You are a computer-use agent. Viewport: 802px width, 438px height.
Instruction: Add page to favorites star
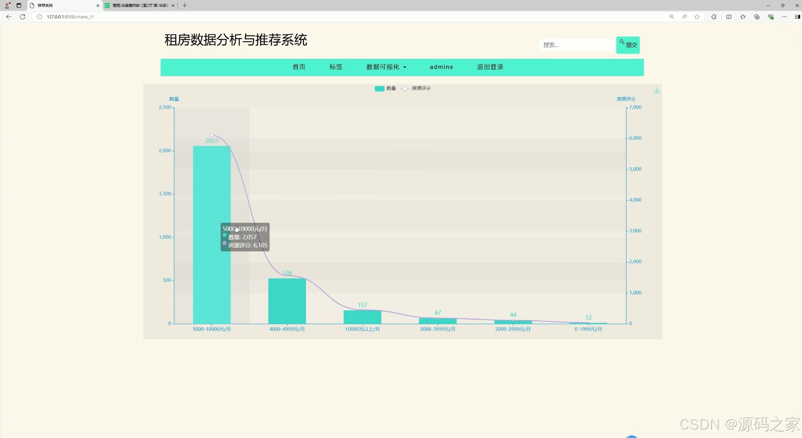(x=697, y=17)
